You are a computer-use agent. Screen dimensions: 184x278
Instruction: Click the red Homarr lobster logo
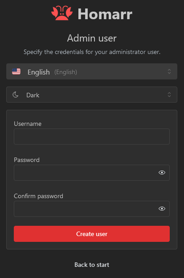coord(62,13)
